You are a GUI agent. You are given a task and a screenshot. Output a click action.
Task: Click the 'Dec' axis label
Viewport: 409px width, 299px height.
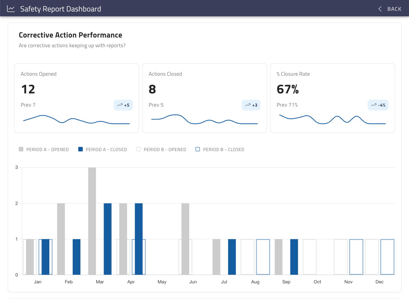pos(379,282)
